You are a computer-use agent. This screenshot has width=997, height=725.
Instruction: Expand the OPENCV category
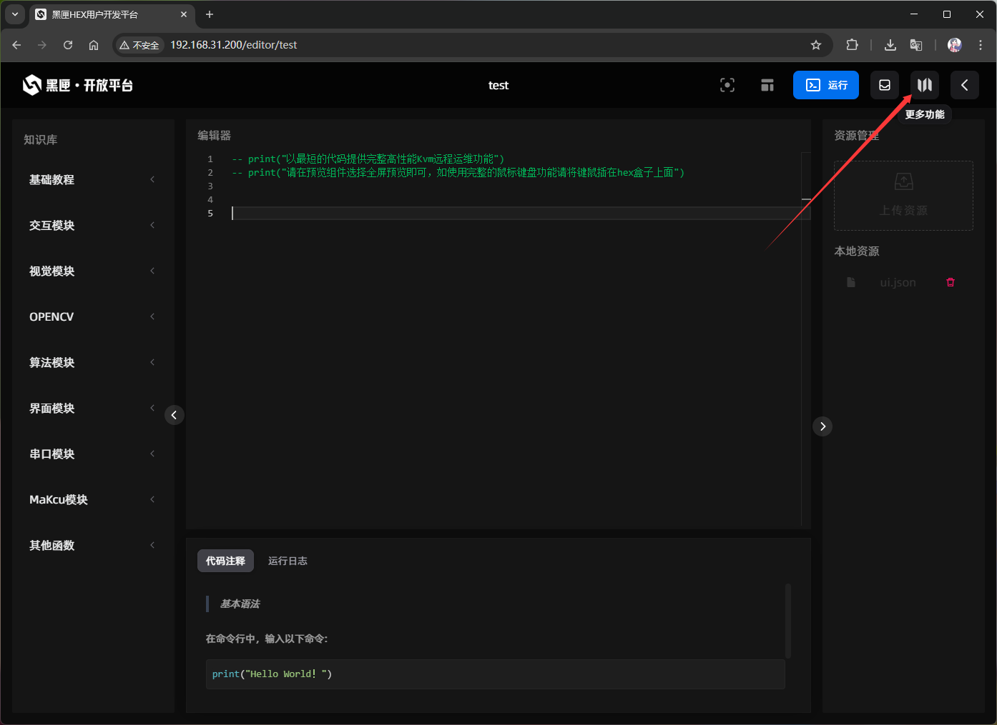(x=92, y=317)
